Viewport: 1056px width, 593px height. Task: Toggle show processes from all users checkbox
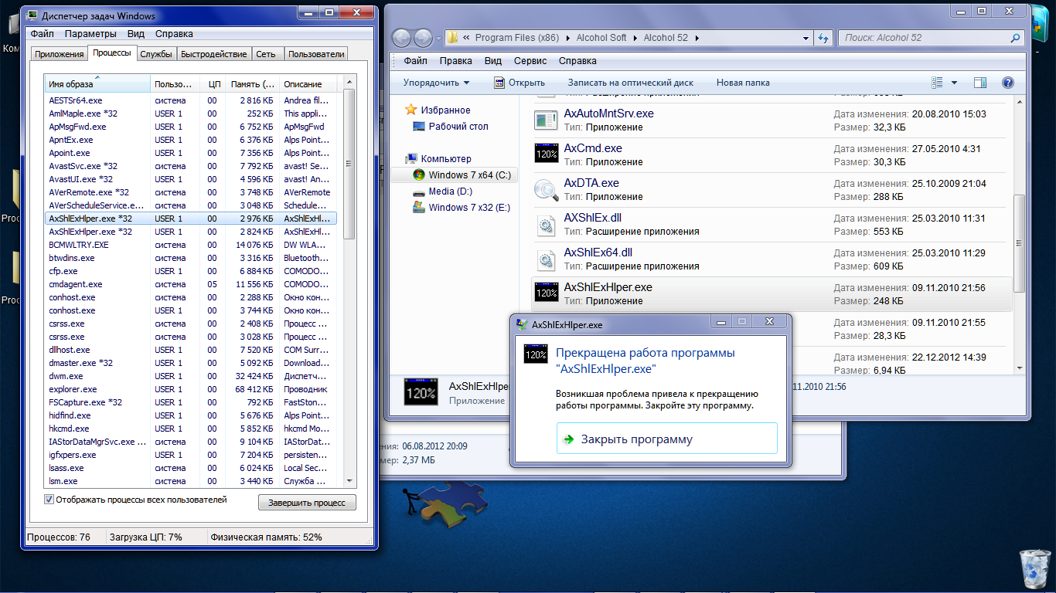(x=49, y=500)
